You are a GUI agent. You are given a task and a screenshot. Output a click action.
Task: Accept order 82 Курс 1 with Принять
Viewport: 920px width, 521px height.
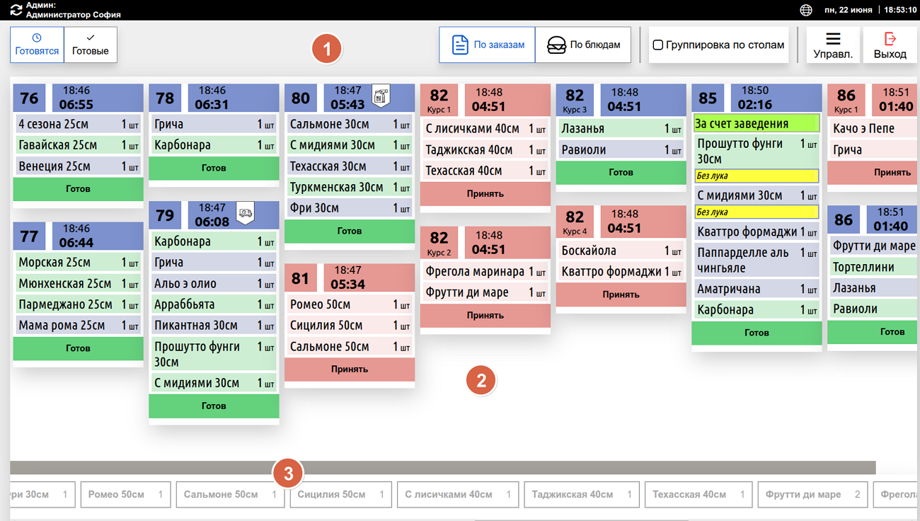485,193
